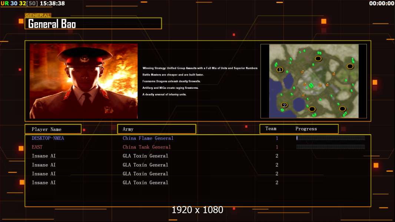
Task: Click the Team column header label
Action: pos(271,128)
